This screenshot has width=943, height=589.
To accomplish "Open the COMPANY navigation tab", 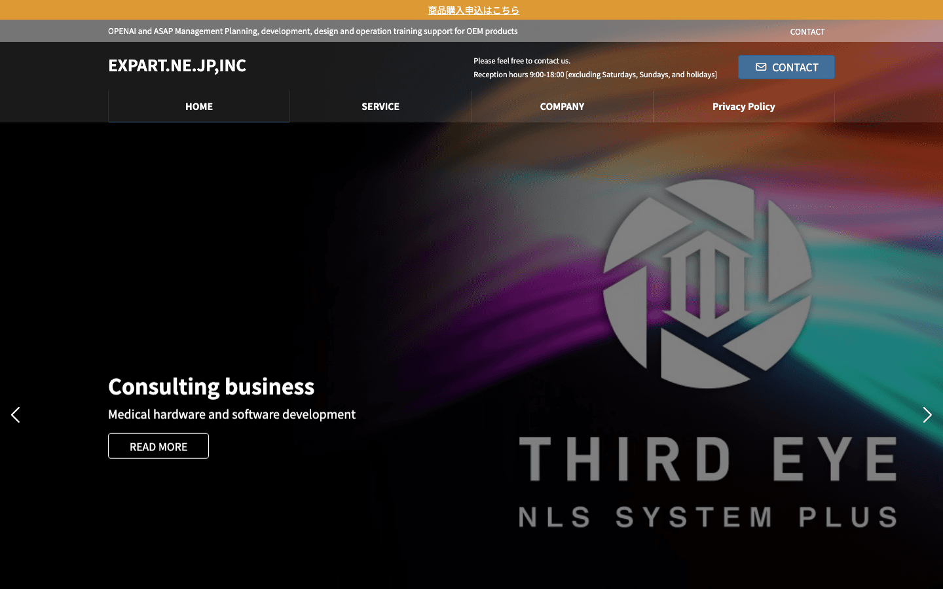I will click(562, 106).
